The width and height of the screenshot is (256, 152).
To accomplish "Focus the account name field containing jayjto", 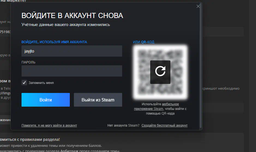I will click(x=72, y=51).
